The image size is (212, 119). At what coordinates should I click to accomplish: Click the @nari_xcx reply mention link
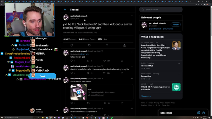(x=84, y=54)
